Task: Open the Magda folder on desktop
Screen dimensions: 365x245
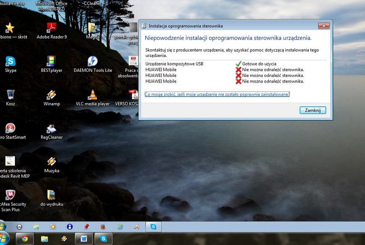Action: [92, 28]
